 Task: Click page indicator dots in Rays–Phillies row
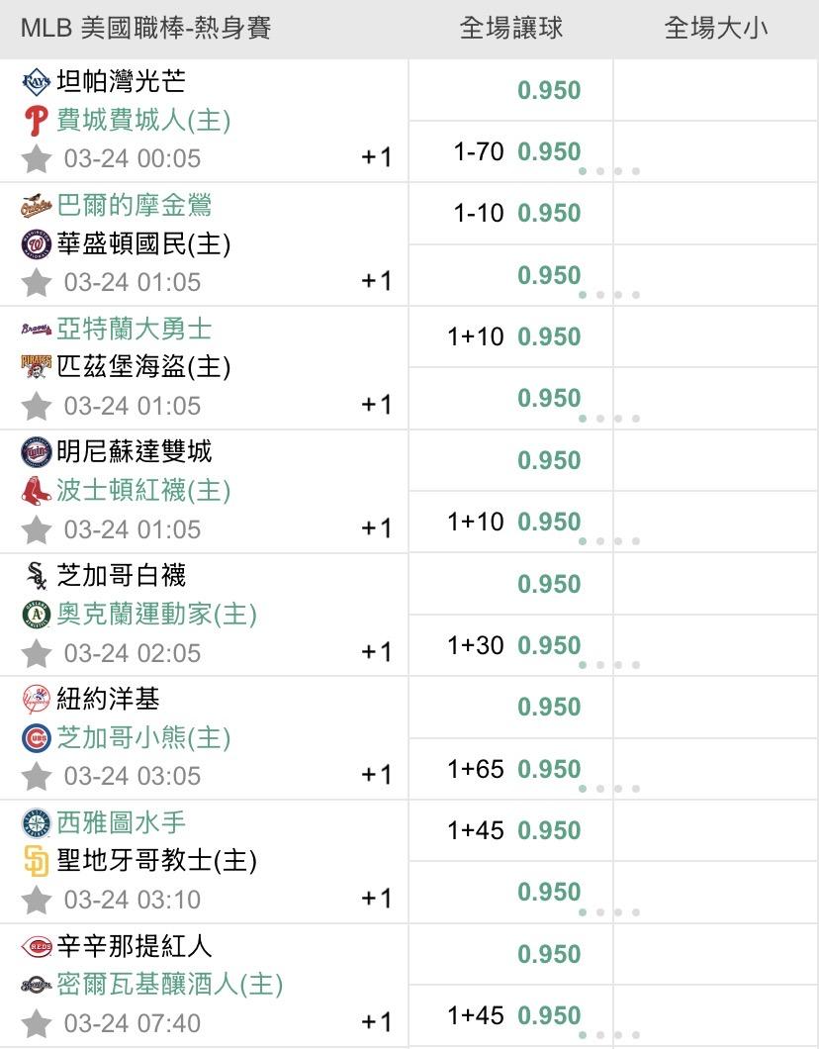pos(609,171)
